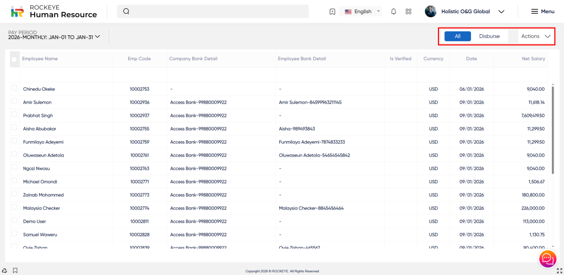Select the checkbox for Aisha Abubakar
Screen dimensions: 564x275
(x=14, y=128)
